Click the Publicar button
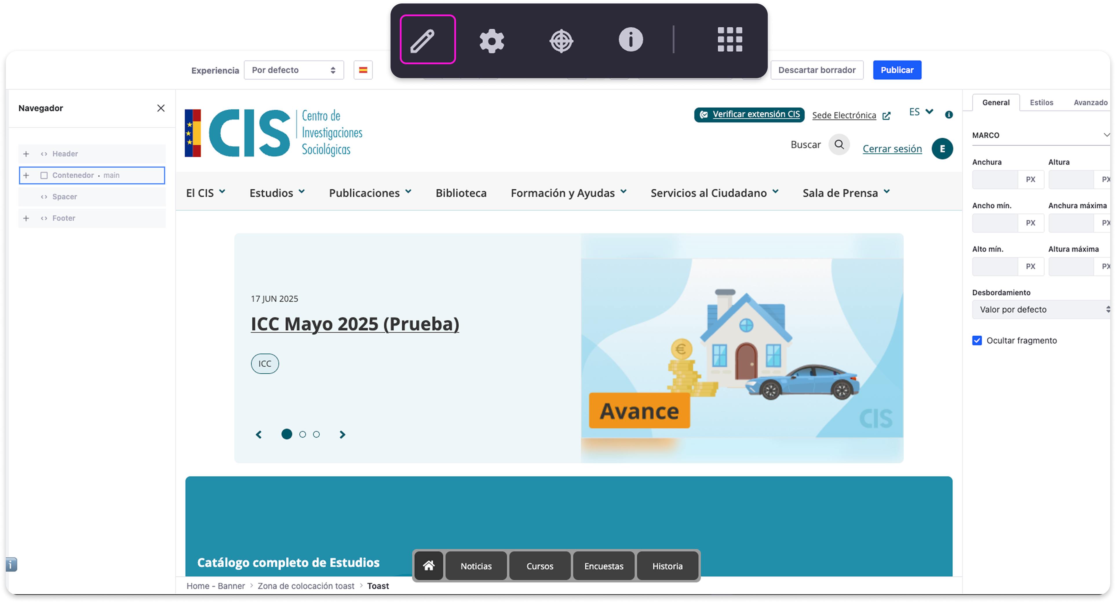Image resolution: width=1116 pixels, height=603 pixels. tap(897, 70)
